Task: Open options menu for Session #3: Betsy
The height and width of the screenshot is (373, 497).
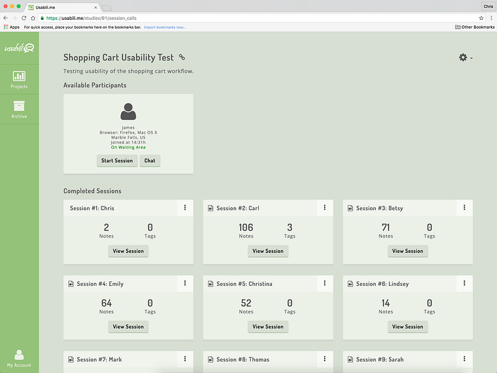Action: tap(465, 208)
